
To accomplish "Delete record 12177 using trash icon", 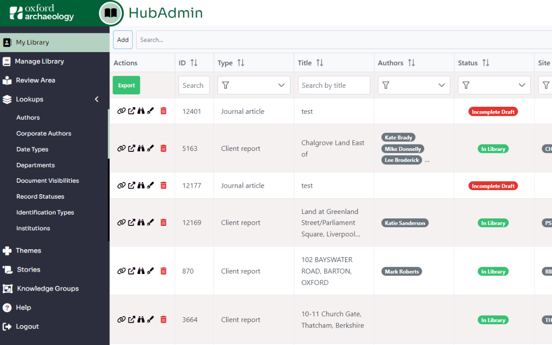I will [x=163, y=185].
